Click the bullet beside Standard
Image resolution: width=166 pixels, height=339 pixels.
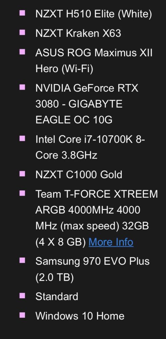22,296
